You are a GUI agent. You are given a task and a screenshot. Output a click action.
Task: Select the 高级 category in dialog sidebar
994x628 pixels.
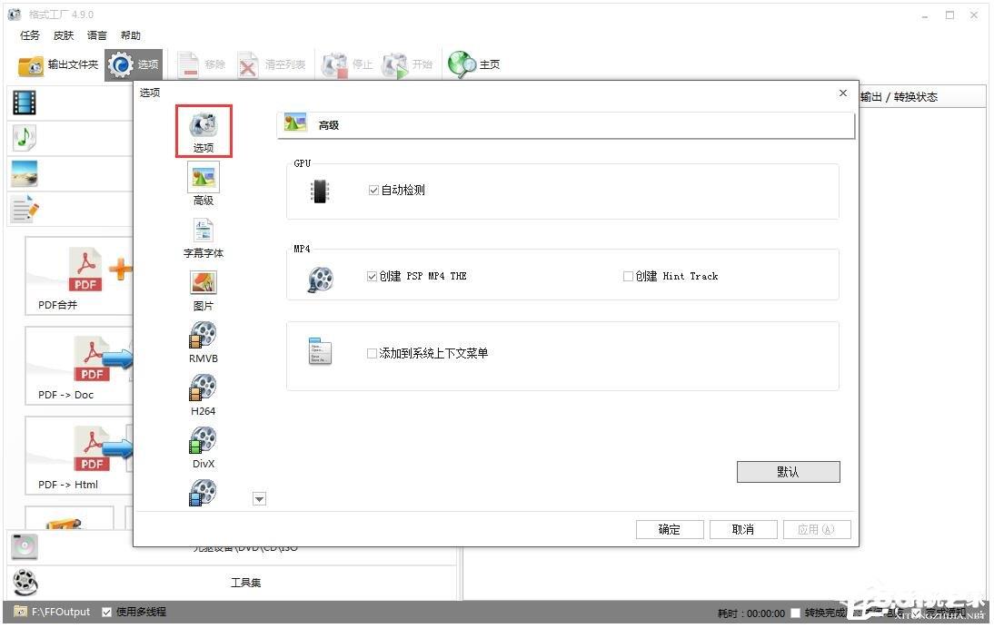click(x=204, y=184)
